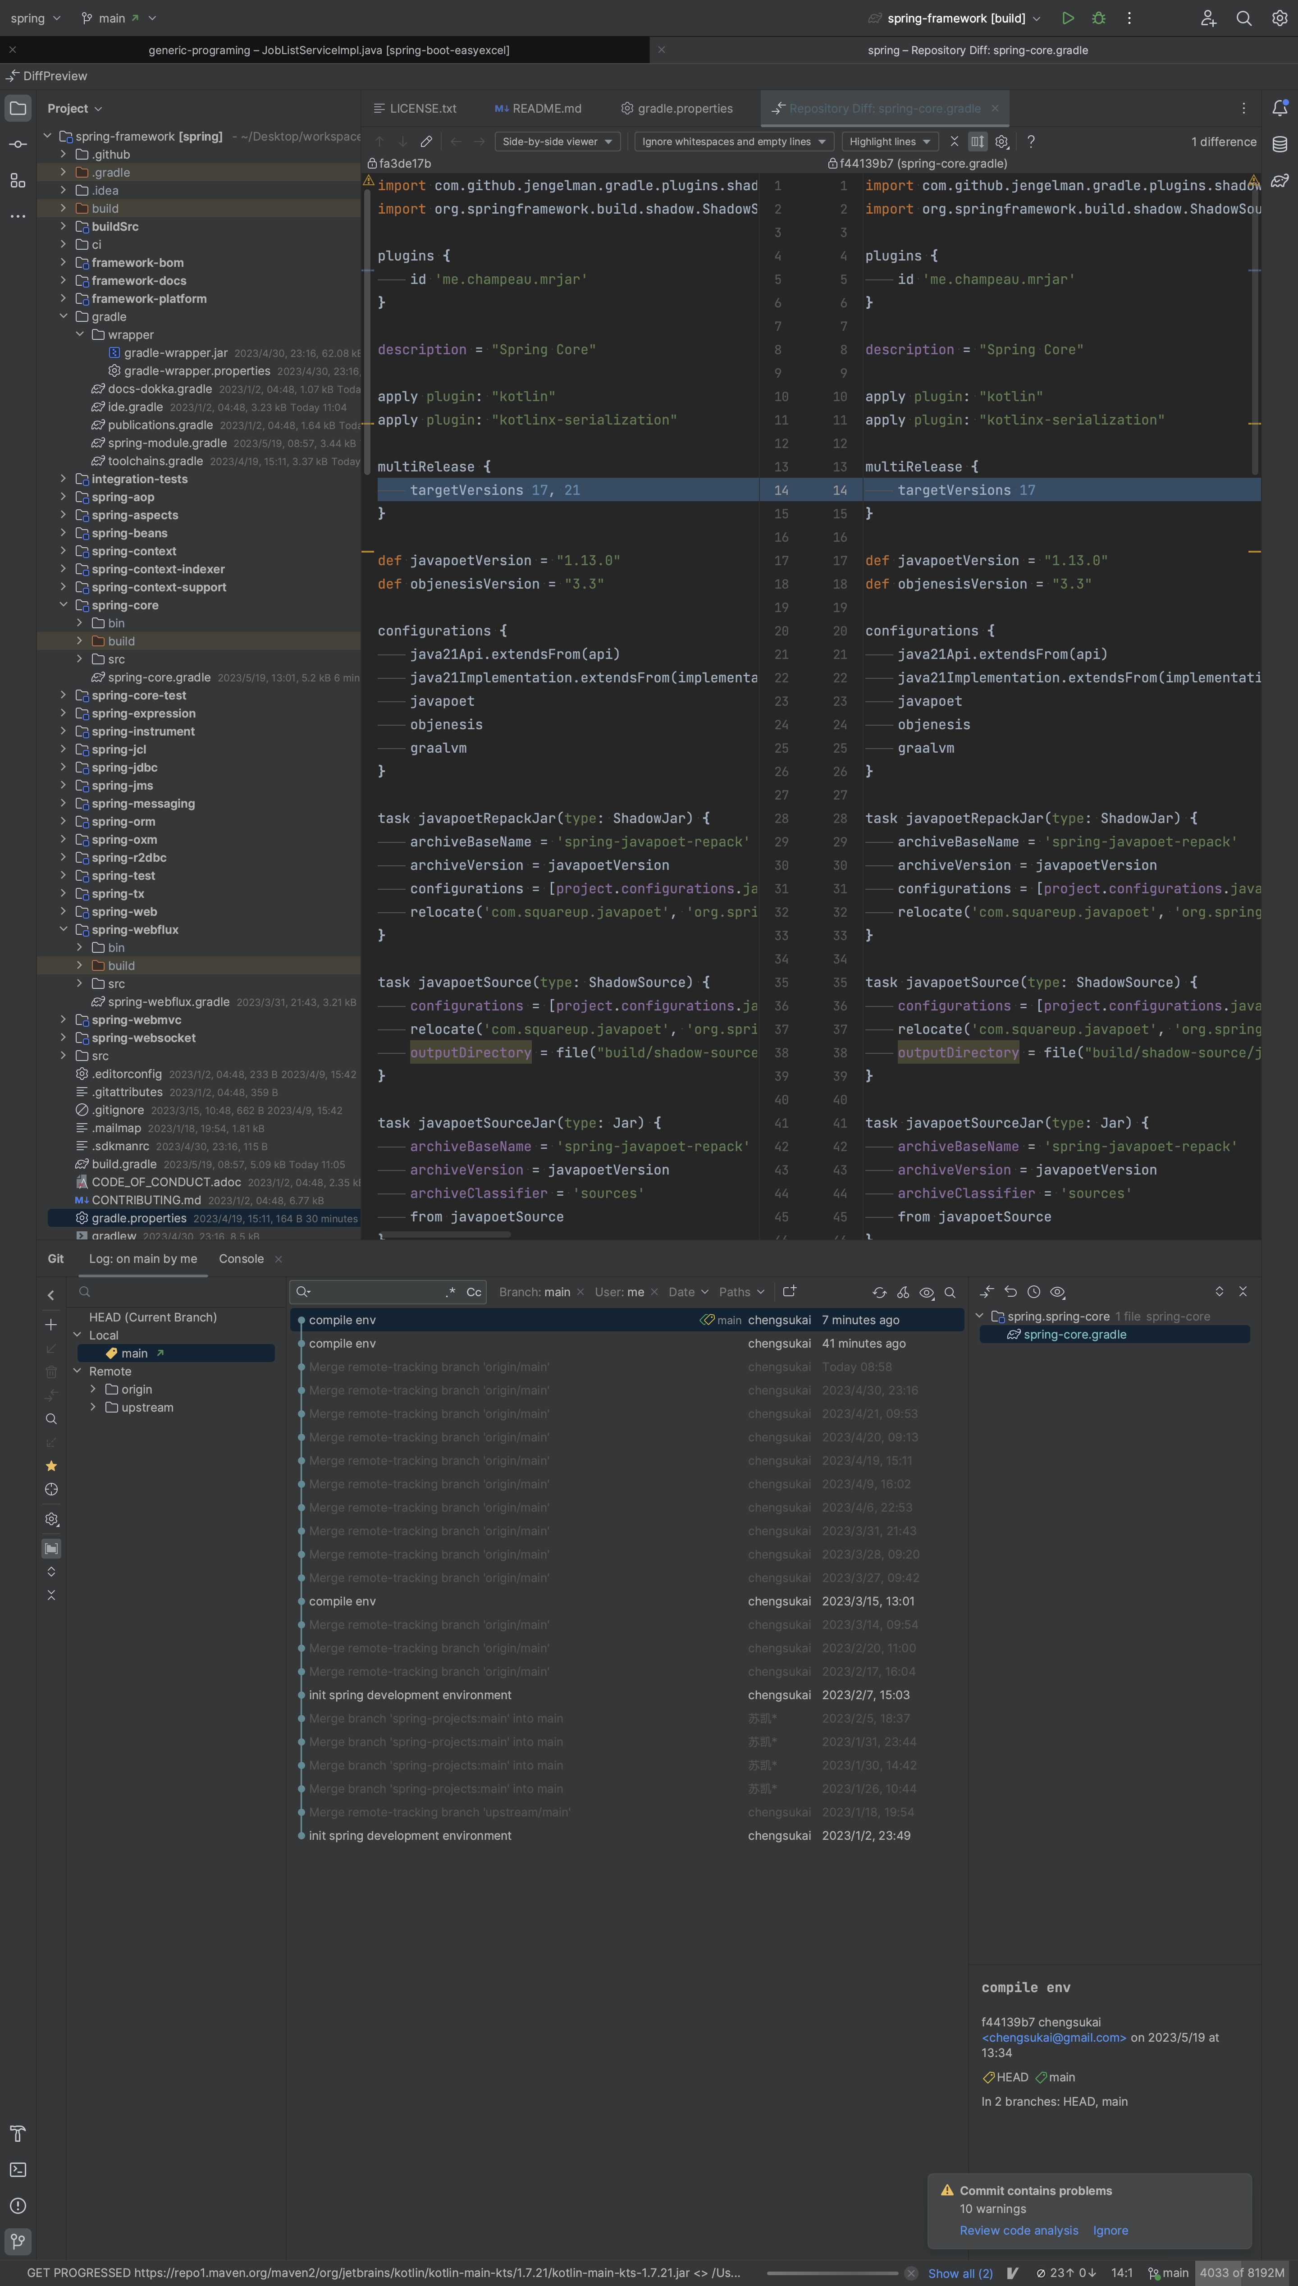
Task: Toggle synchronize scrolling in diff viewer
Action: click(978, 142)
